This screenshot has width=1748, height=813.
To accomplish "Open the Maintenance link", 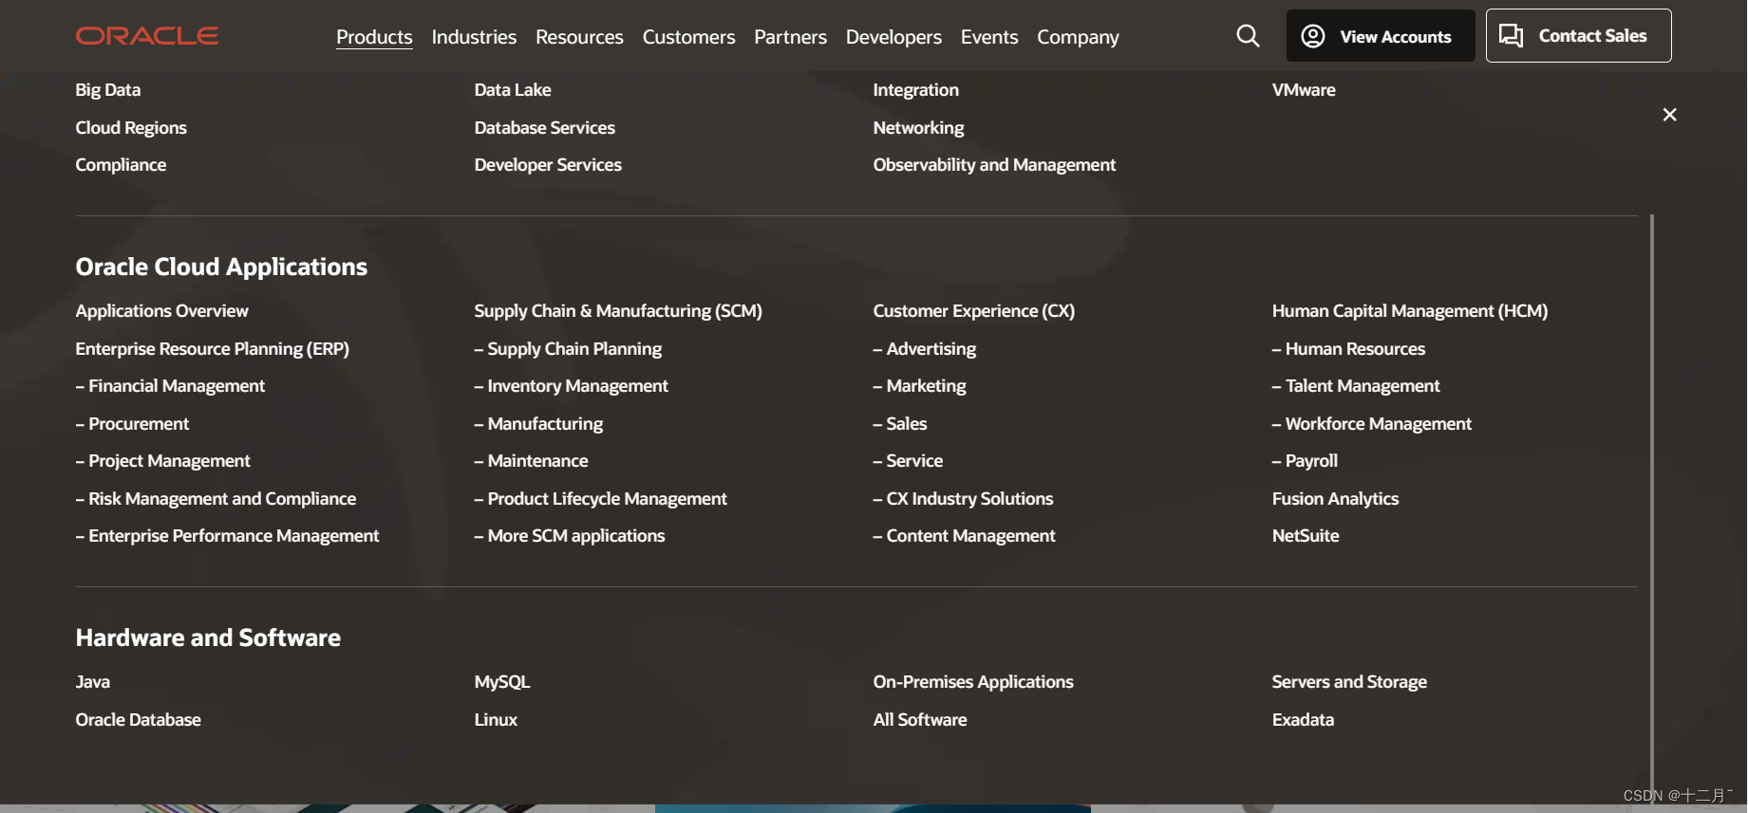I will [x=531, y=461].
